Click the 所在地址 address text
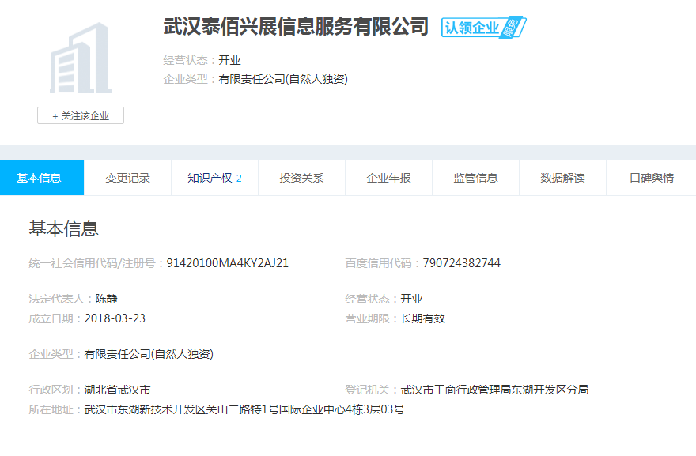Viewport: 696px width, 456px height. tap(244, 409)
